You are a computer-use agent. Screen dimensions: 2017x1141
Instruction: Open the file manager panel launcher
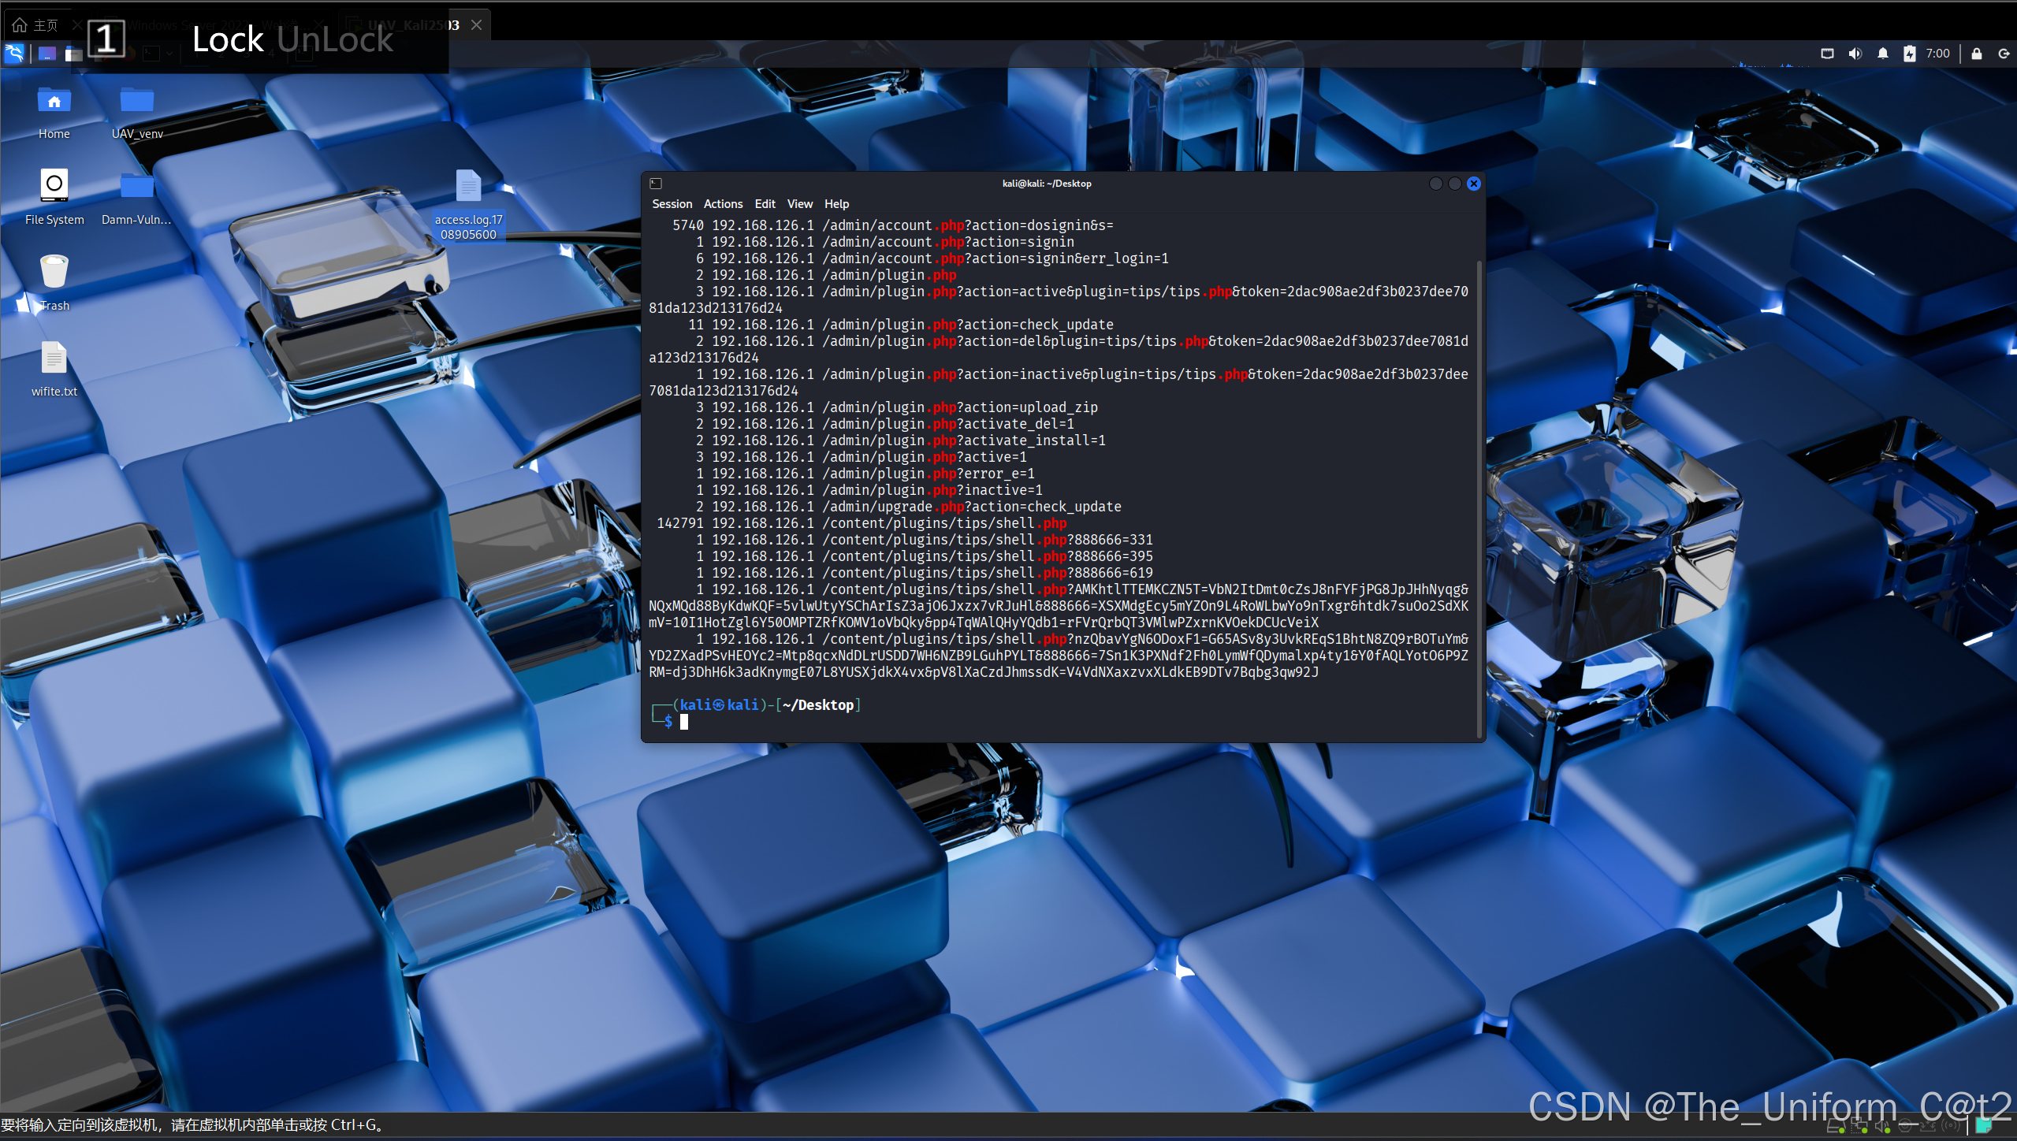pos(73,54)
